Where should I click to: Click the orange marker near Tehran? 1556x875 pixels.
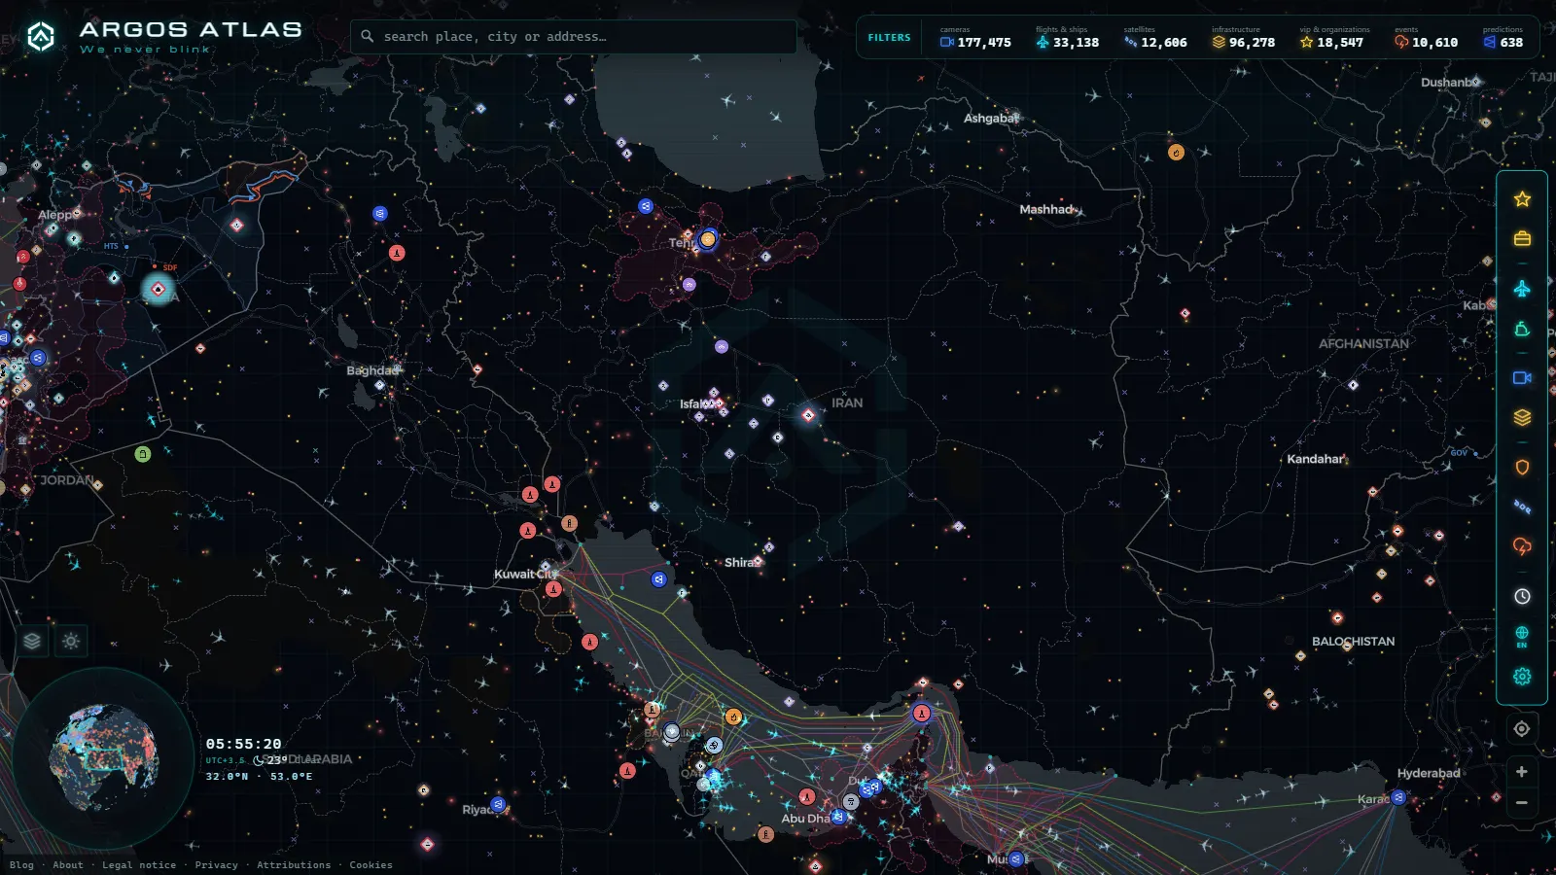pos(708,239)
